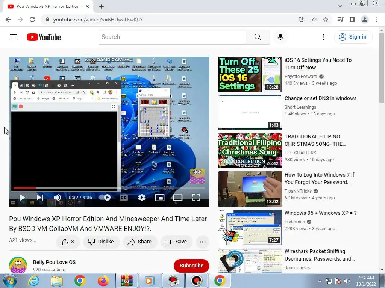
Task: Open media controls icon in toolbar
Action: click(340, 19)
